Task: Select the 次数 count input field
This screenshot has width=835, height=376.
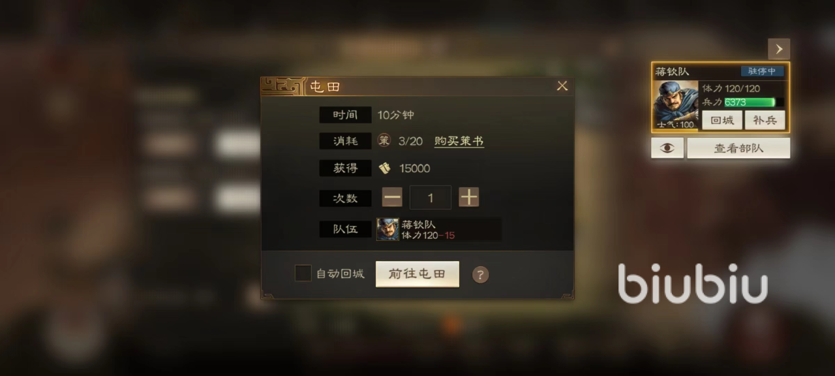Action: point(431,197)
